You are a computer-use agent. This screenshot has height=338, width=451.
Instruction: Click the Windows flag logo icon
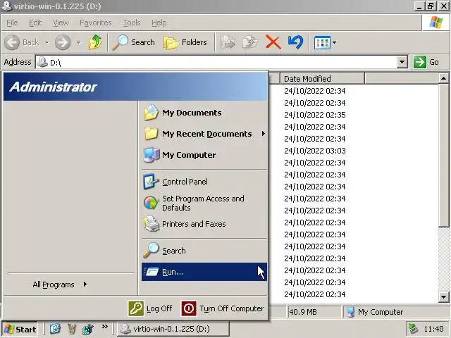(x=436, y=23)
